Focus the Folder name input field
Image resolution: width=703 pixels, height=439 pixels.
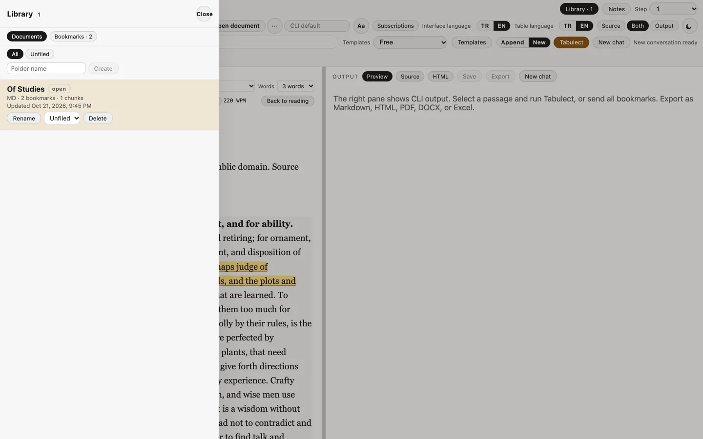click(x=46, y=69)
